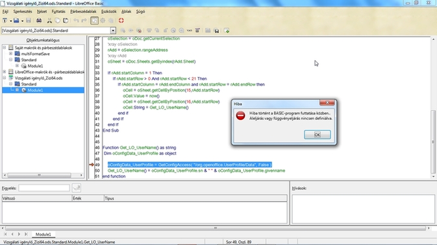Click the Érték column header
Image resolution: width=437 pixels, height=245 pixels.
88,198
